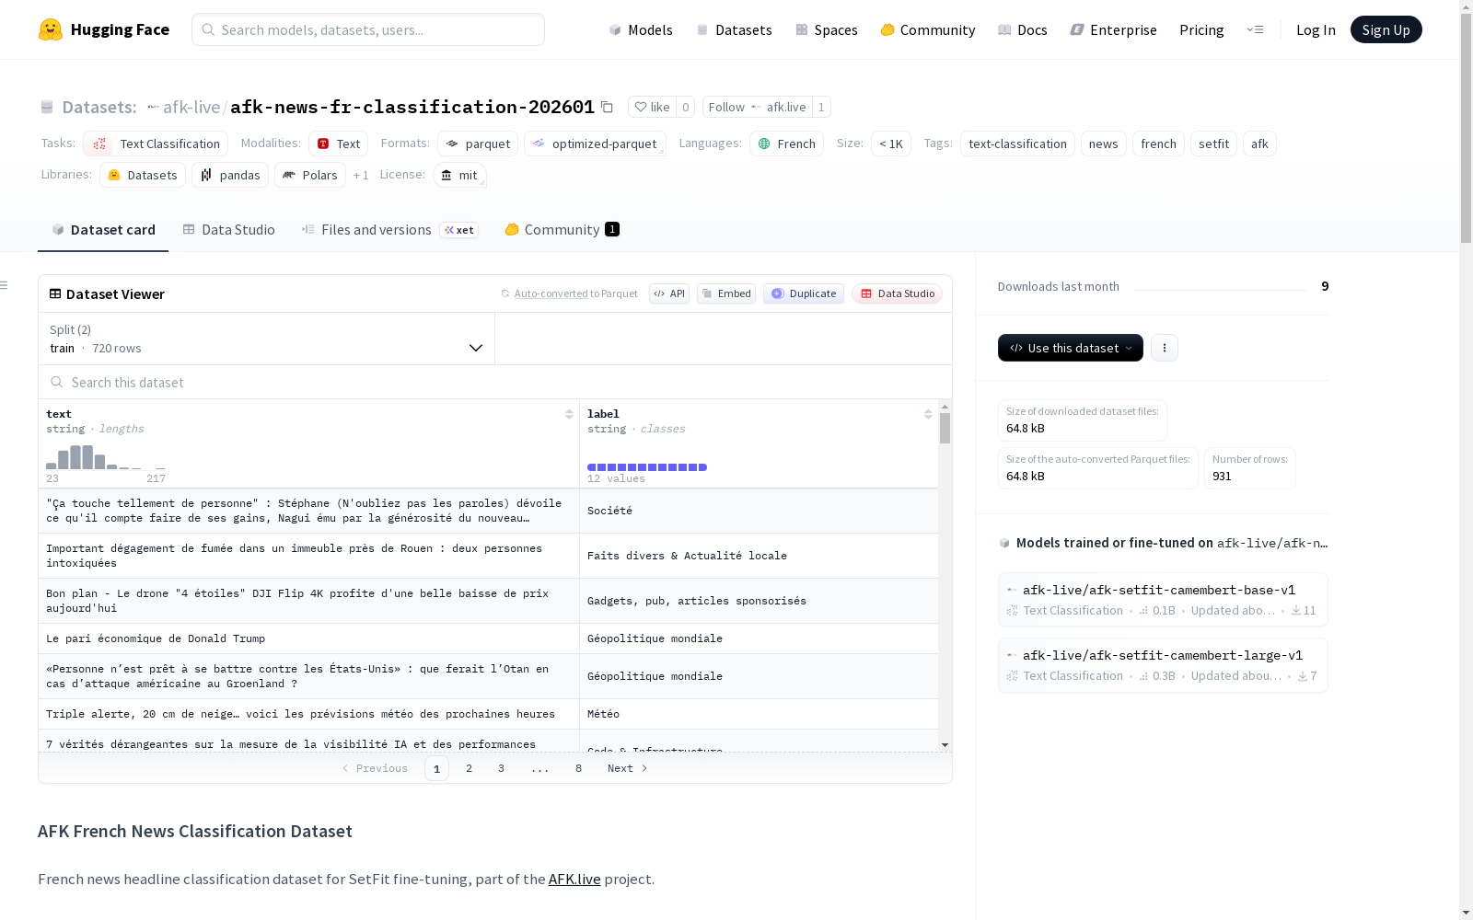Go to Next page of dataset rows
The image size is (1473, 920).
coord(627,768)
